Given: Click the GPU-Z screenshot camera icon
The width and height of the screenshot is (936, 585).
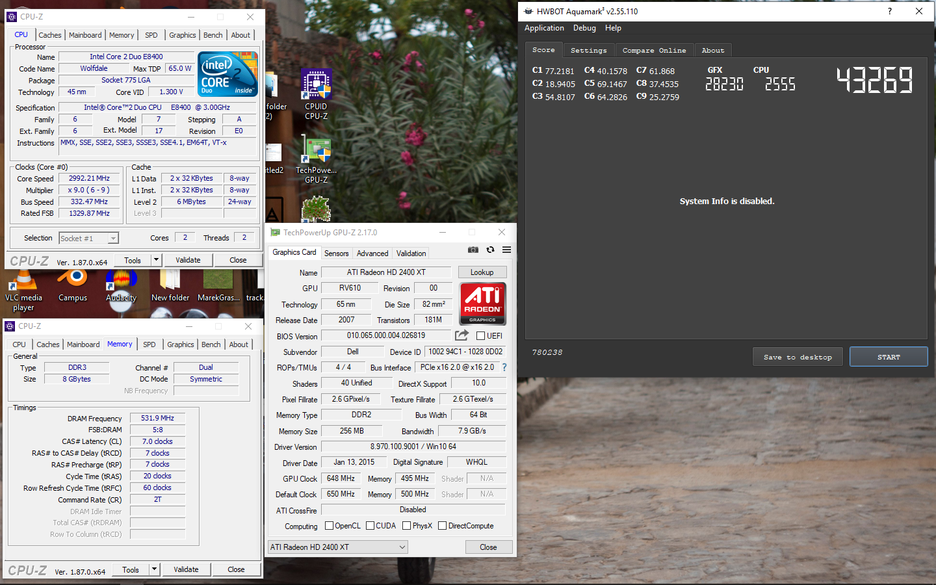Looking at the screenshot, I should [473, 250].
